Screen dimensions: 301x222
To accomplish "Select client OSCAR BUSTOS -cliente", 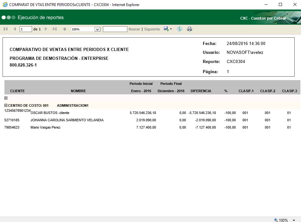I will 50,113.
